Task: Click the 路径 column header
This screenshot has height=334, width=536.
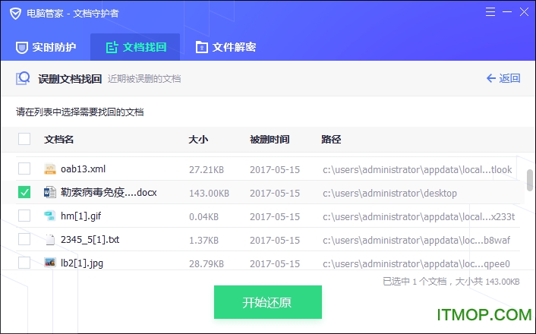Action: (x=331, y=140)
